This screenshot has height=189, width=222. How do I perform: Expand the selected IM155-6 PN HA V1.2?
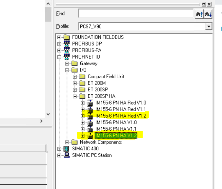pos(83,136)
